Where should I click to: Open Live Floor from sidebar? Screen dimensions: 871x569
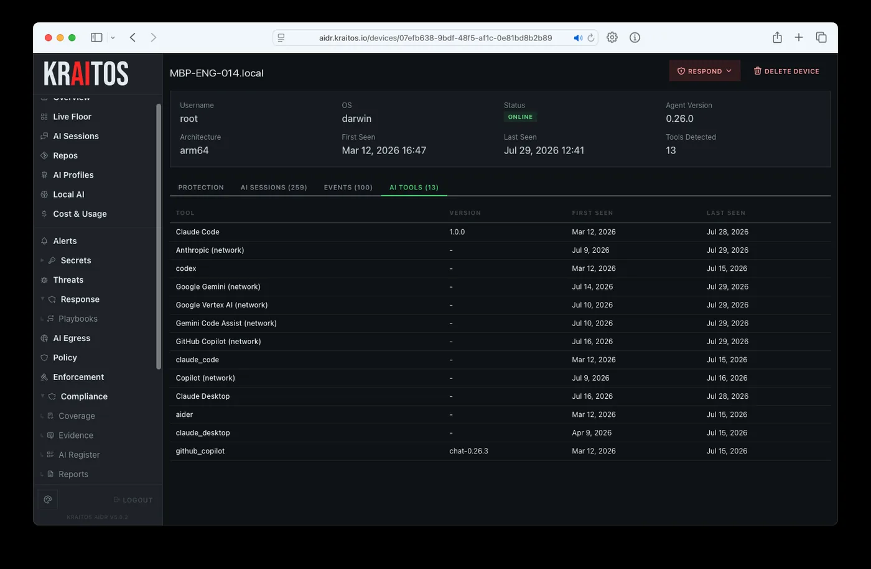coord(72,117)
